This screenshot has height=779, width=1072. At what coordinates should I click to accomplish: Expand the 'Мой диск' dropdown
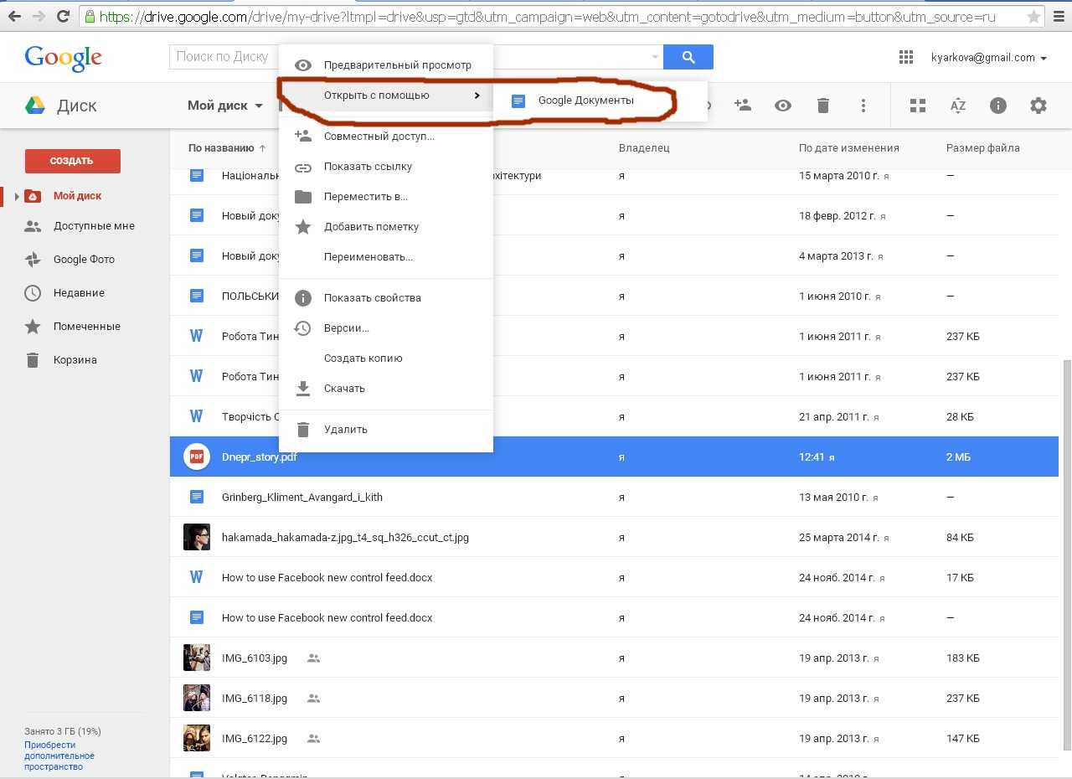pyautogui.click(x=224, y=106)
